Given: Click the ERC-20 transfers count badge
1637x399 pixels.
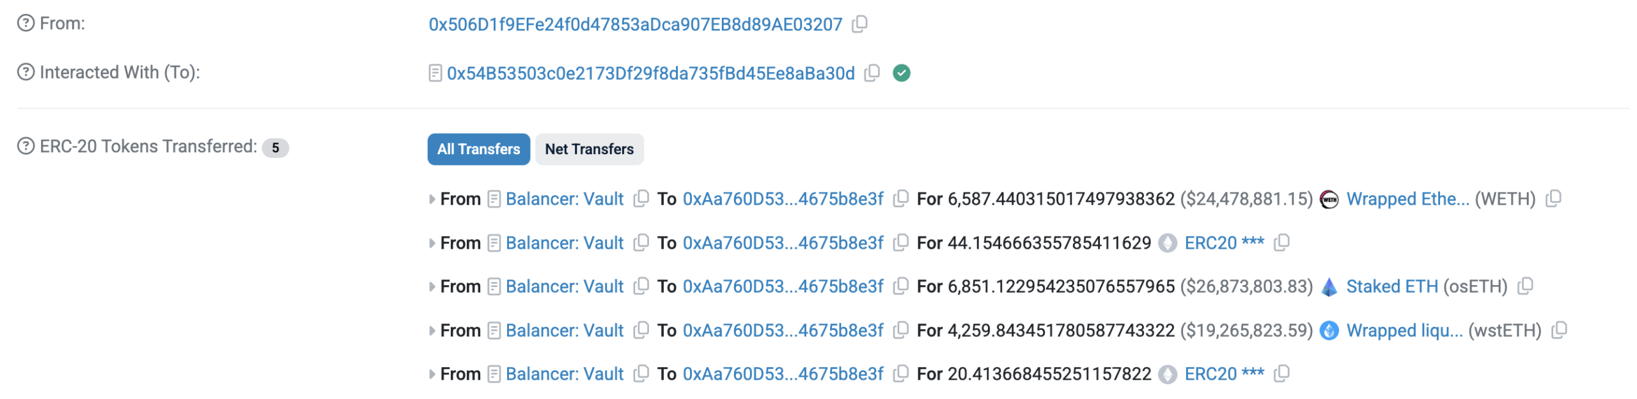Looking at the screenshot, I should pyautogui.click(x=276, y=148).
